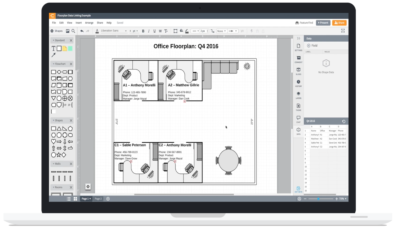Switch to the Page 2 tab
The image size is (395, 228).
[98, 199]
